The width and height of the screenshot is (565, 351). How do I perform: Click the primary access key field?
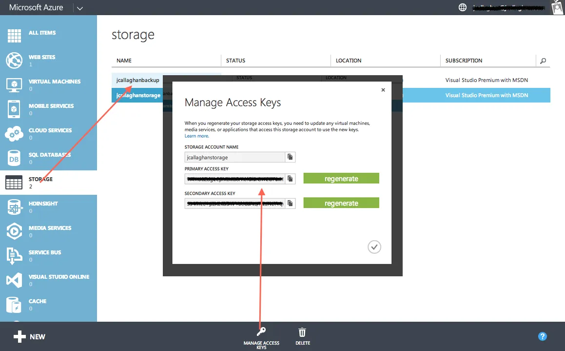(235, 179)
